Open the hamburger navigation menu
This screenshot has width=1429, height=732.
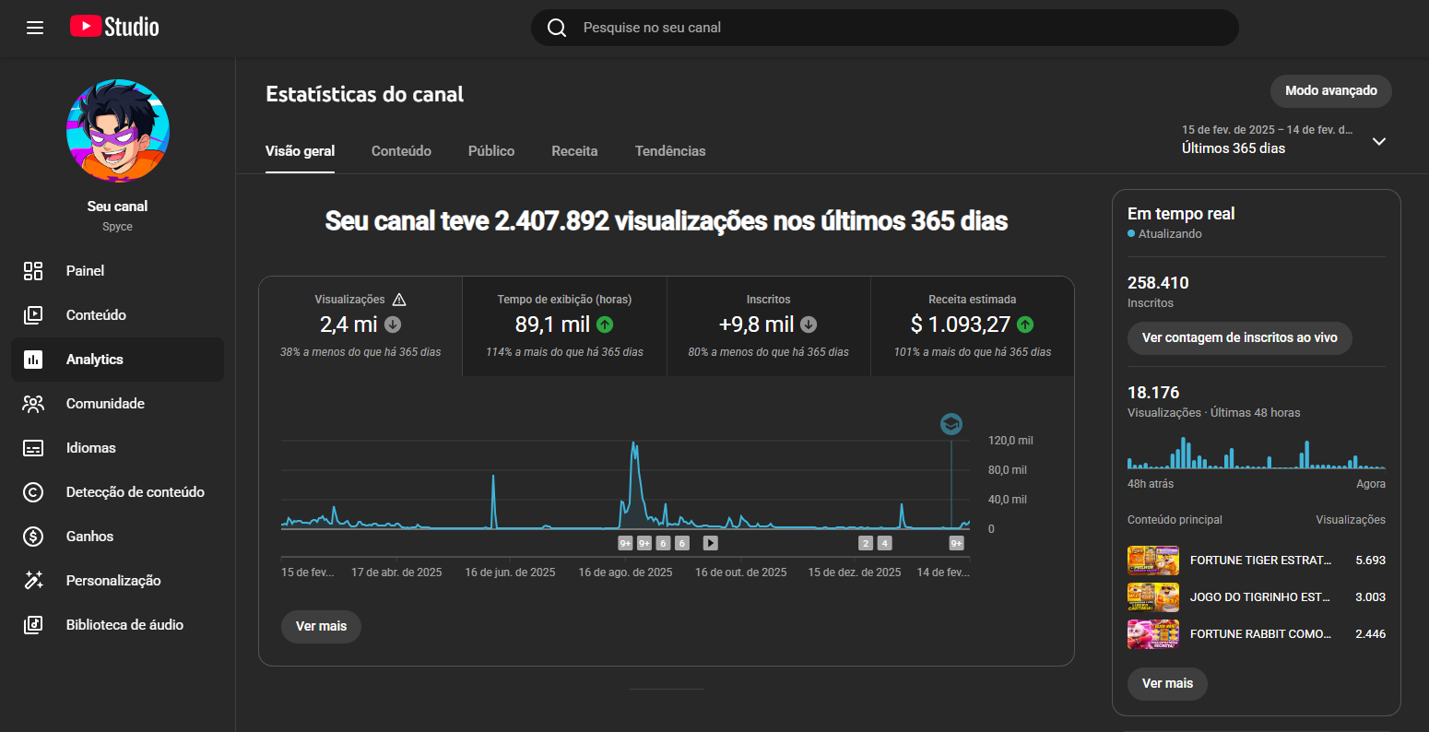tap(35, 28)
